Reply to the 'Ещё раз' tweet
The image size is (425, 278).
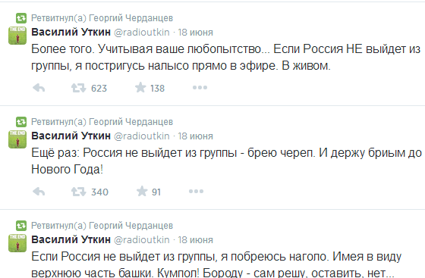pyautogui.click(x=39, y=192)
